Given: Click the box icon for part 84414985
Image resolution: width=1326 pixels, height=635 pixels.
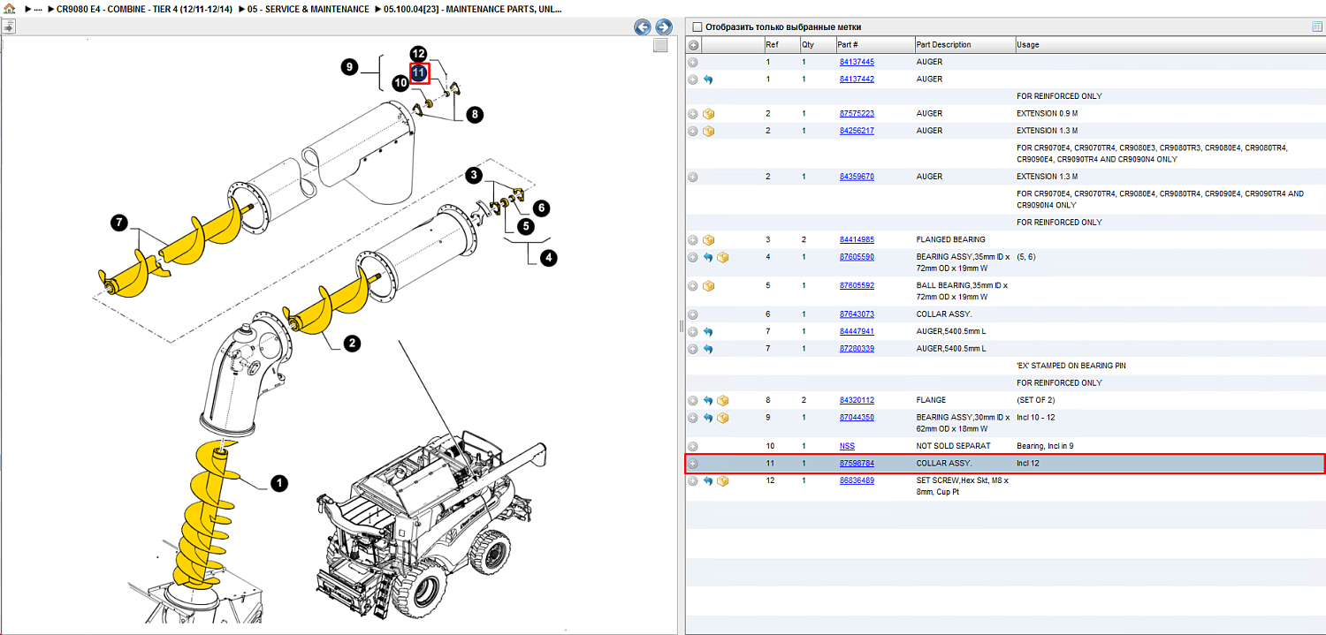Looking at the screenshot, I should click(708, 240).
